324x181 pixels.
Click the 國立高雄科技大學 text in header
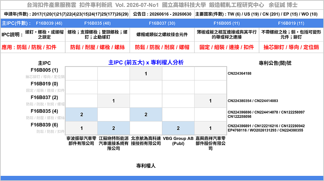[x=184, y=5]
